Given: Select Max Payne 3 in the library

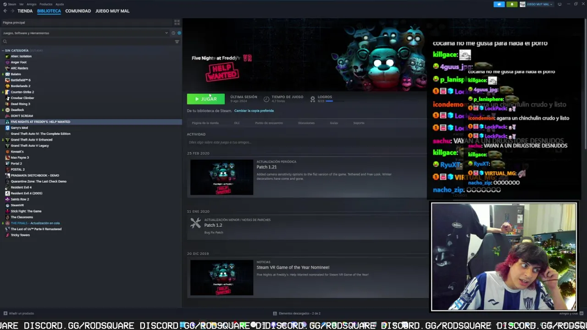Looking at the screenshot, I should [x=20, y=158].
